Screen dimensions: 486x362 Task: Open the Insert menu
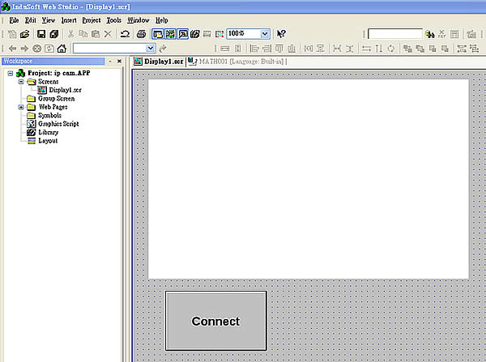coord(68,19)
